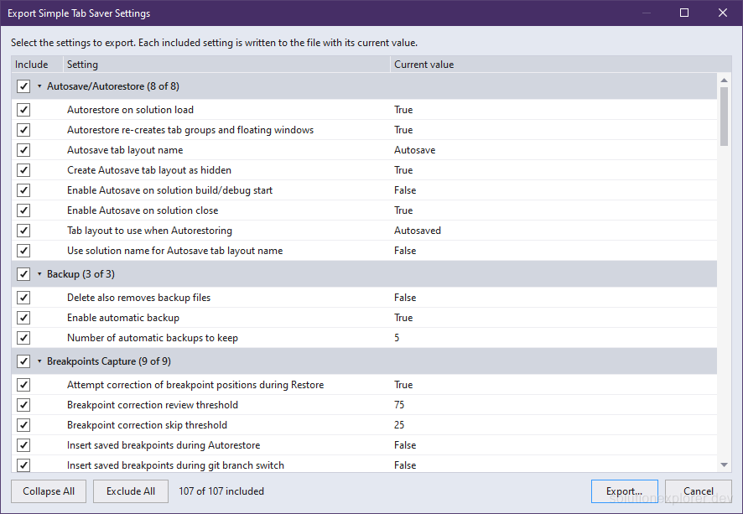Click the Autosaved current value cell
The width and height of the screenshot is (743, 514).
pos(418,231)
